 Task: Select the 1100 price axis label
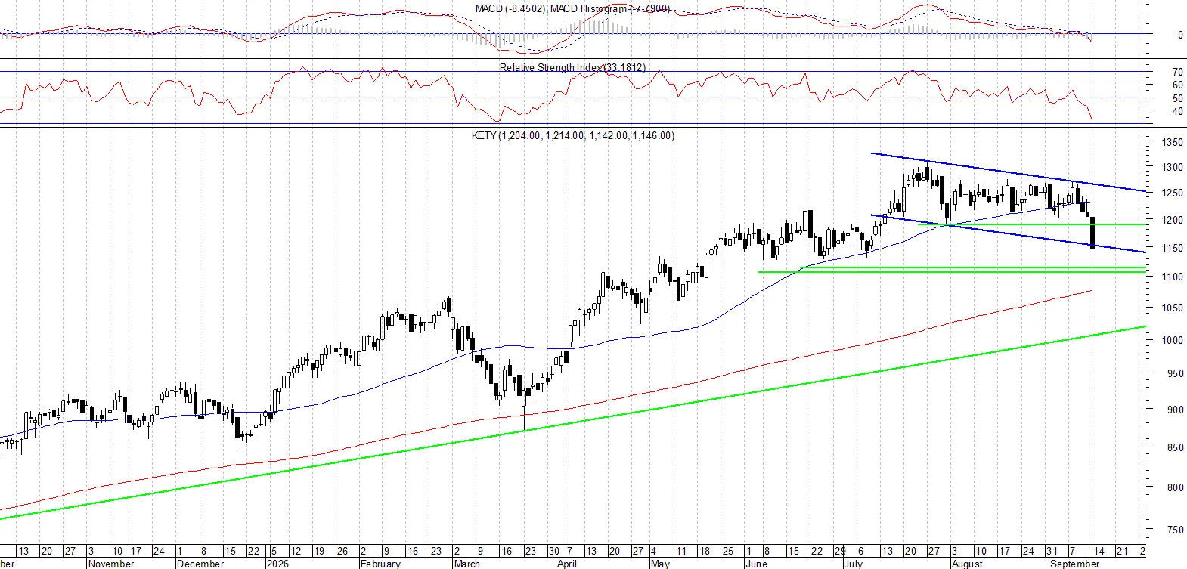(x=1173, y=277)
